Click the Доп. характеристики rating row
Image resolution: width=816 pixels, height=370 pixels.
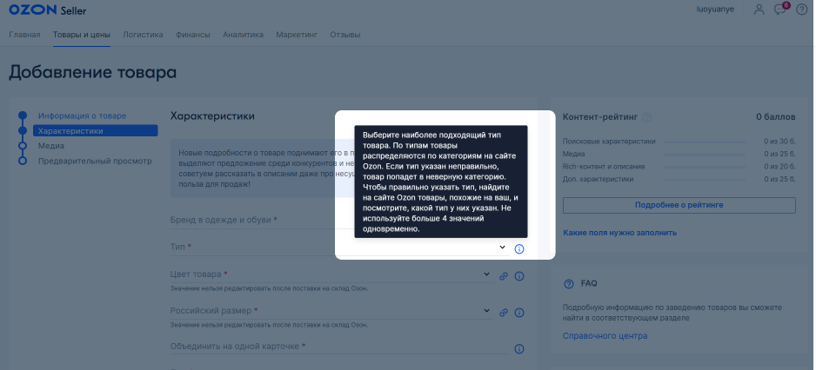[679, 179]
